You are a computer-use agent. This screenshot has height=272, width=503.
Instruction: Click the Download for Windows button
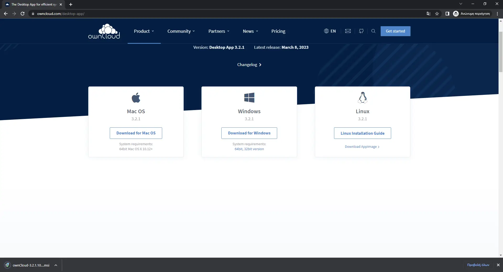point(249,133)
